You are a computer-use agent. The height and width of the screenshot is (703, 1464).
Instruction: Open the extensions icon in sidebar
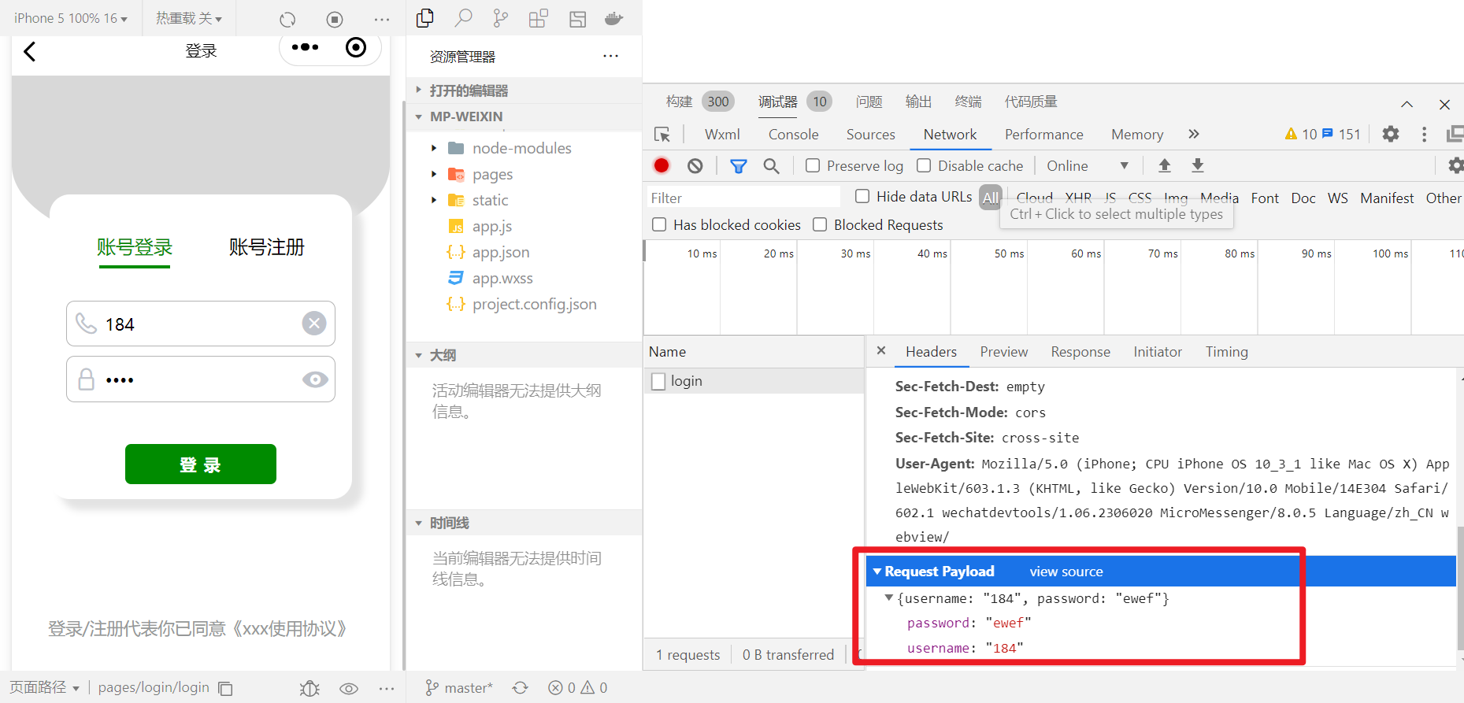[x=539, y=19]
